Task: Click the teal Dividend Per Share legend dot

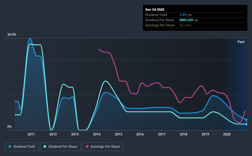Action: (45, 146)
